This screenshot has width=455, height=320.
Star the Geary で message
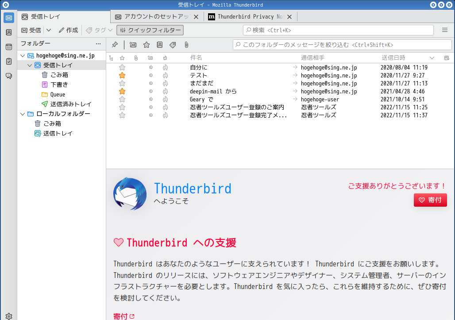coord(122,100)
